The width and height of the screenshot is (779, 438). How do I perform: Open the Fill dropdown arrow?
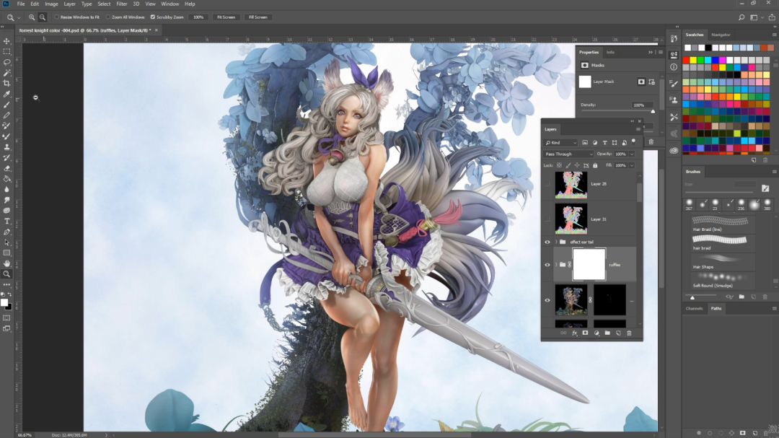[631, 165]
